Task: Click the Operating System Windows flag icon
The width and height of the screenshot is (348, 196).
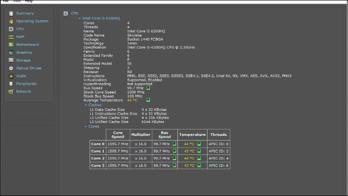Action: pyautogui.click(x=11, y=21)
